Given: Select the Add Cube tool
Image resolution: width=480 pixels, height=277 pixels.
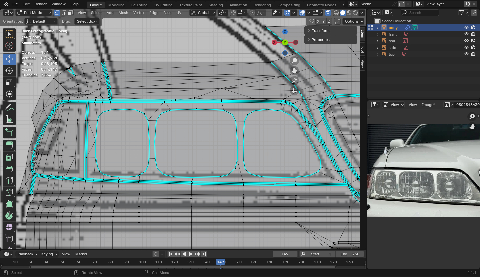Looking at the screenshot, I should (9, 132).
